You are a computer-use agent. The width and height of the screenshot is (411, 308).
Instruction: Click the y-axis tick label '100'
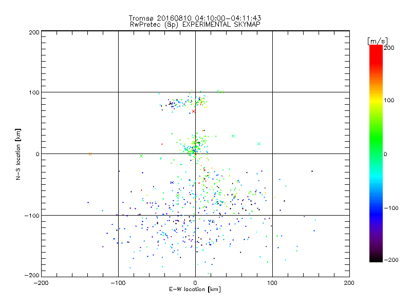34,92
